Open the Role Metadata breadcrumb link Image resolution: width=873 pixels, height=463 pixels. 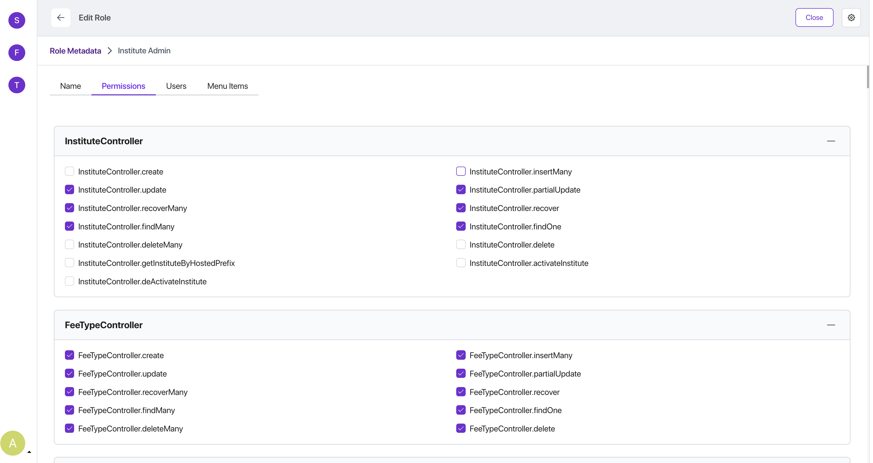[75, 50]
